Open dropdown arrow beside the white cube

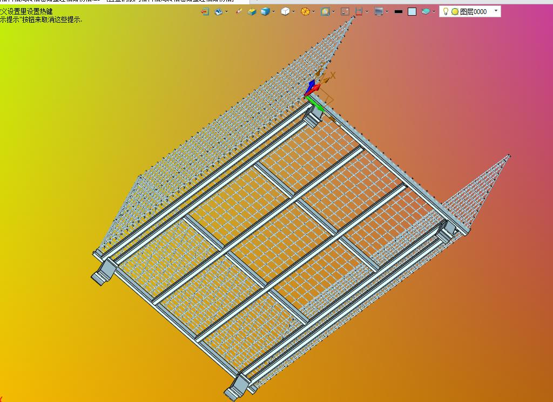click(x=293, y=12)
